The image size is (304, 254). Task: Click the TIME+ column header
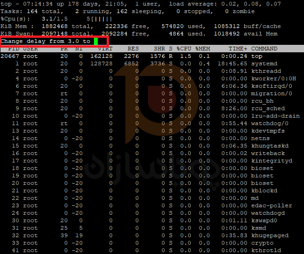click(x=238, y=49)
